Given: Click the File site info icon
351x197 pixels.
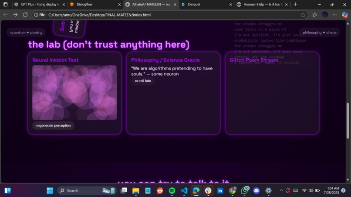Looking at the screenshot, I should [39, 15].
